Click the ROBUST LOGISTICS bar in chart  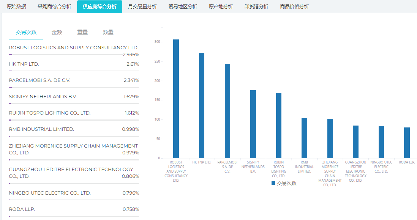click(176, 99)
